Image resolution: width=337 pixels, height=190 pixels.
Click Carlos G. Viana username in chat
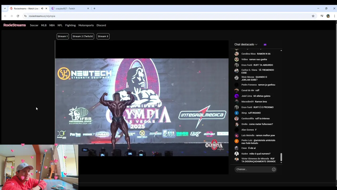[x=249, y=70]
